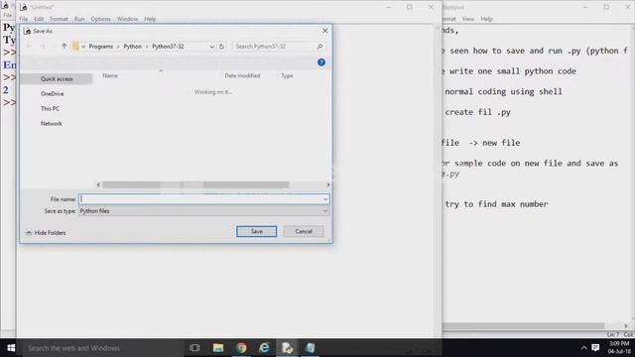
Task: Open the Action Center notification icon
Action: point(595,348)
